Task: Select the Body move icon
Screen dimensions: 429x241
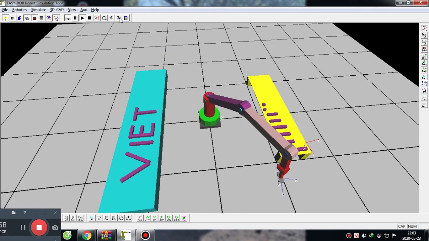Action: point(424,63)
